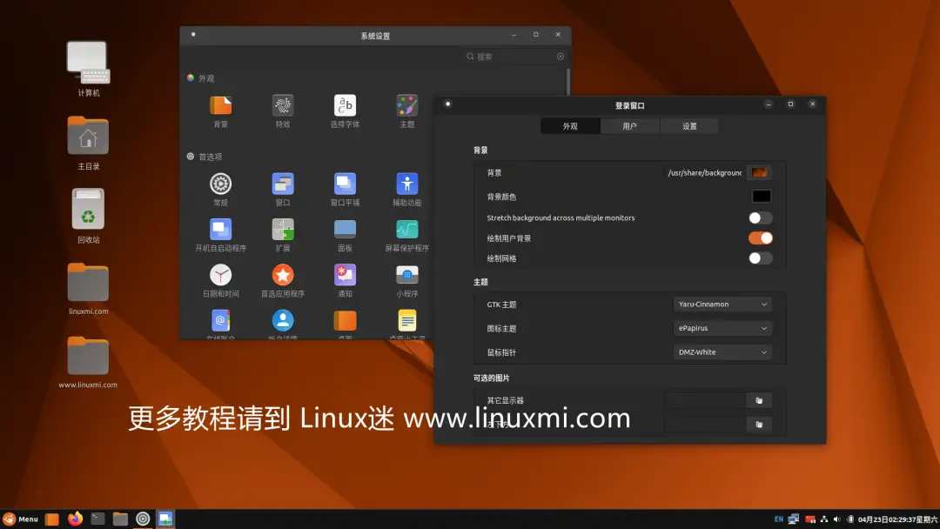The image size is (940, 529).
Task: Switch to the 设置 tab
Action: coord(690,125)
